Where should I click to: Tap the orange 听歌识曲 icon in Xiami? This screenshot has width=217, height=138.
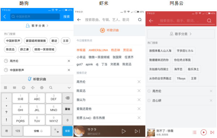tap(102, 30)
